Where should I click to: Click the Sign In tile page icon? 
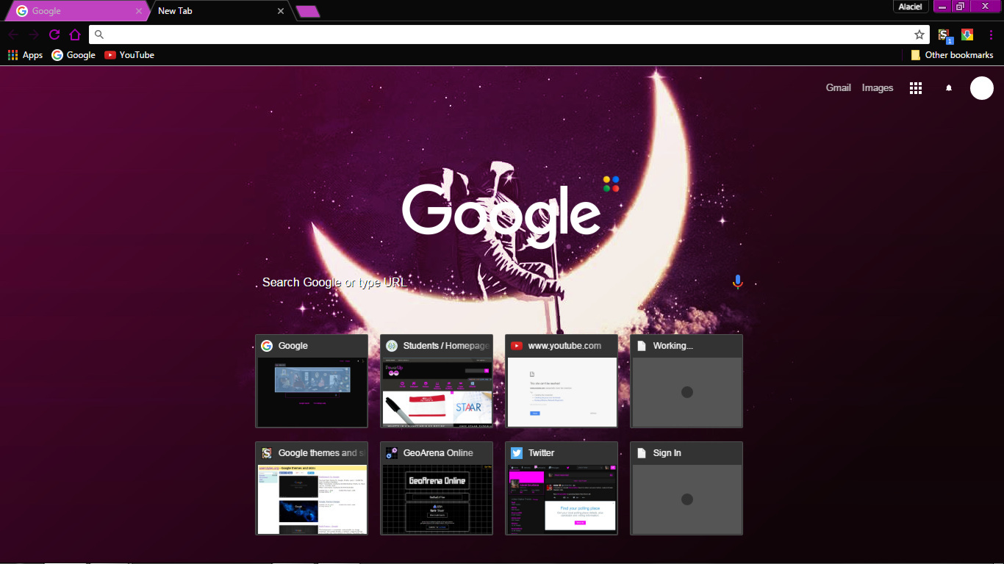click(x=642, y=453)
